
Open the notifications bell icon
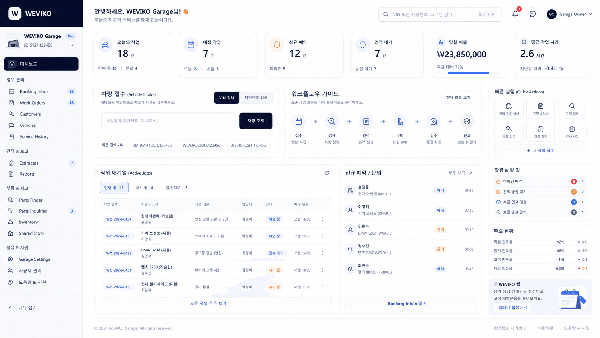tap(515, 14)
